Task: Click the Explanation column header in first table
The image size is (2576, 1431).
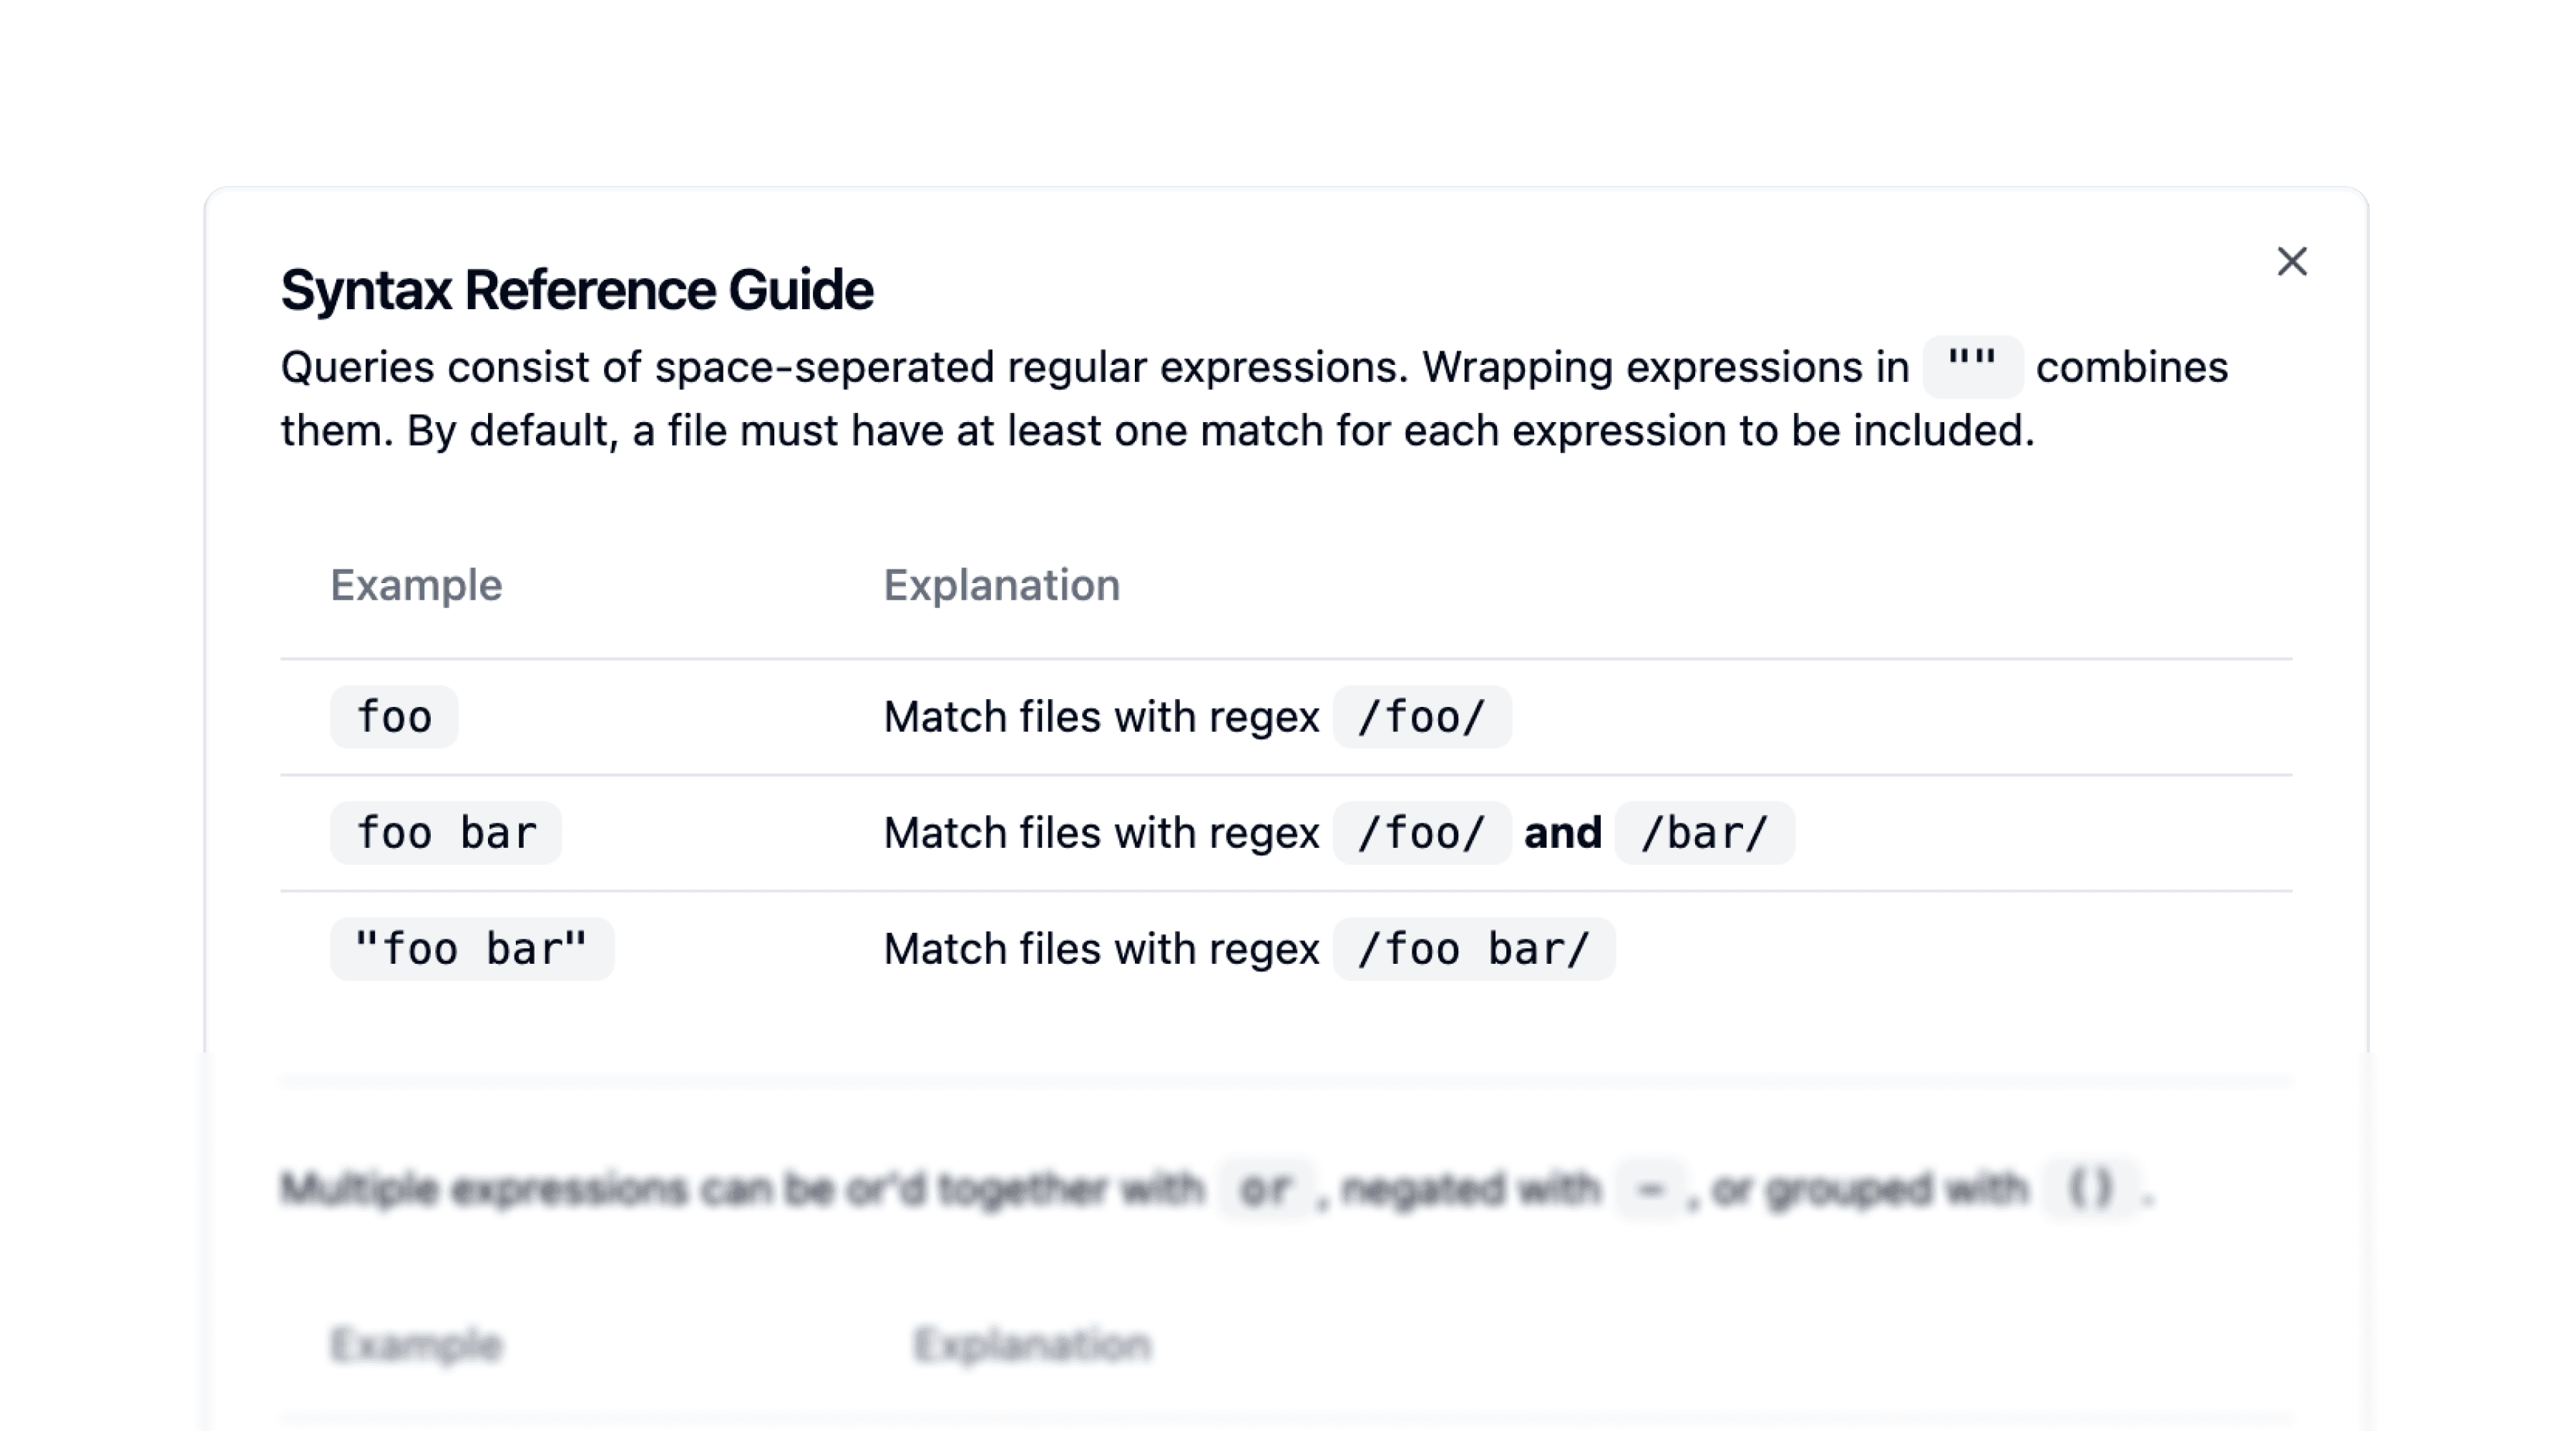Action: click(1001, 585)
